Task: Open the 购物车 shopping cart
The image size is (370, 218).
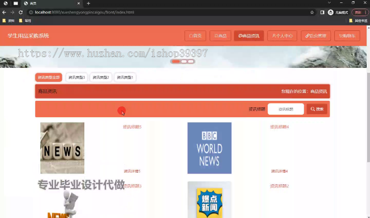Action: [x=347, y=36]
